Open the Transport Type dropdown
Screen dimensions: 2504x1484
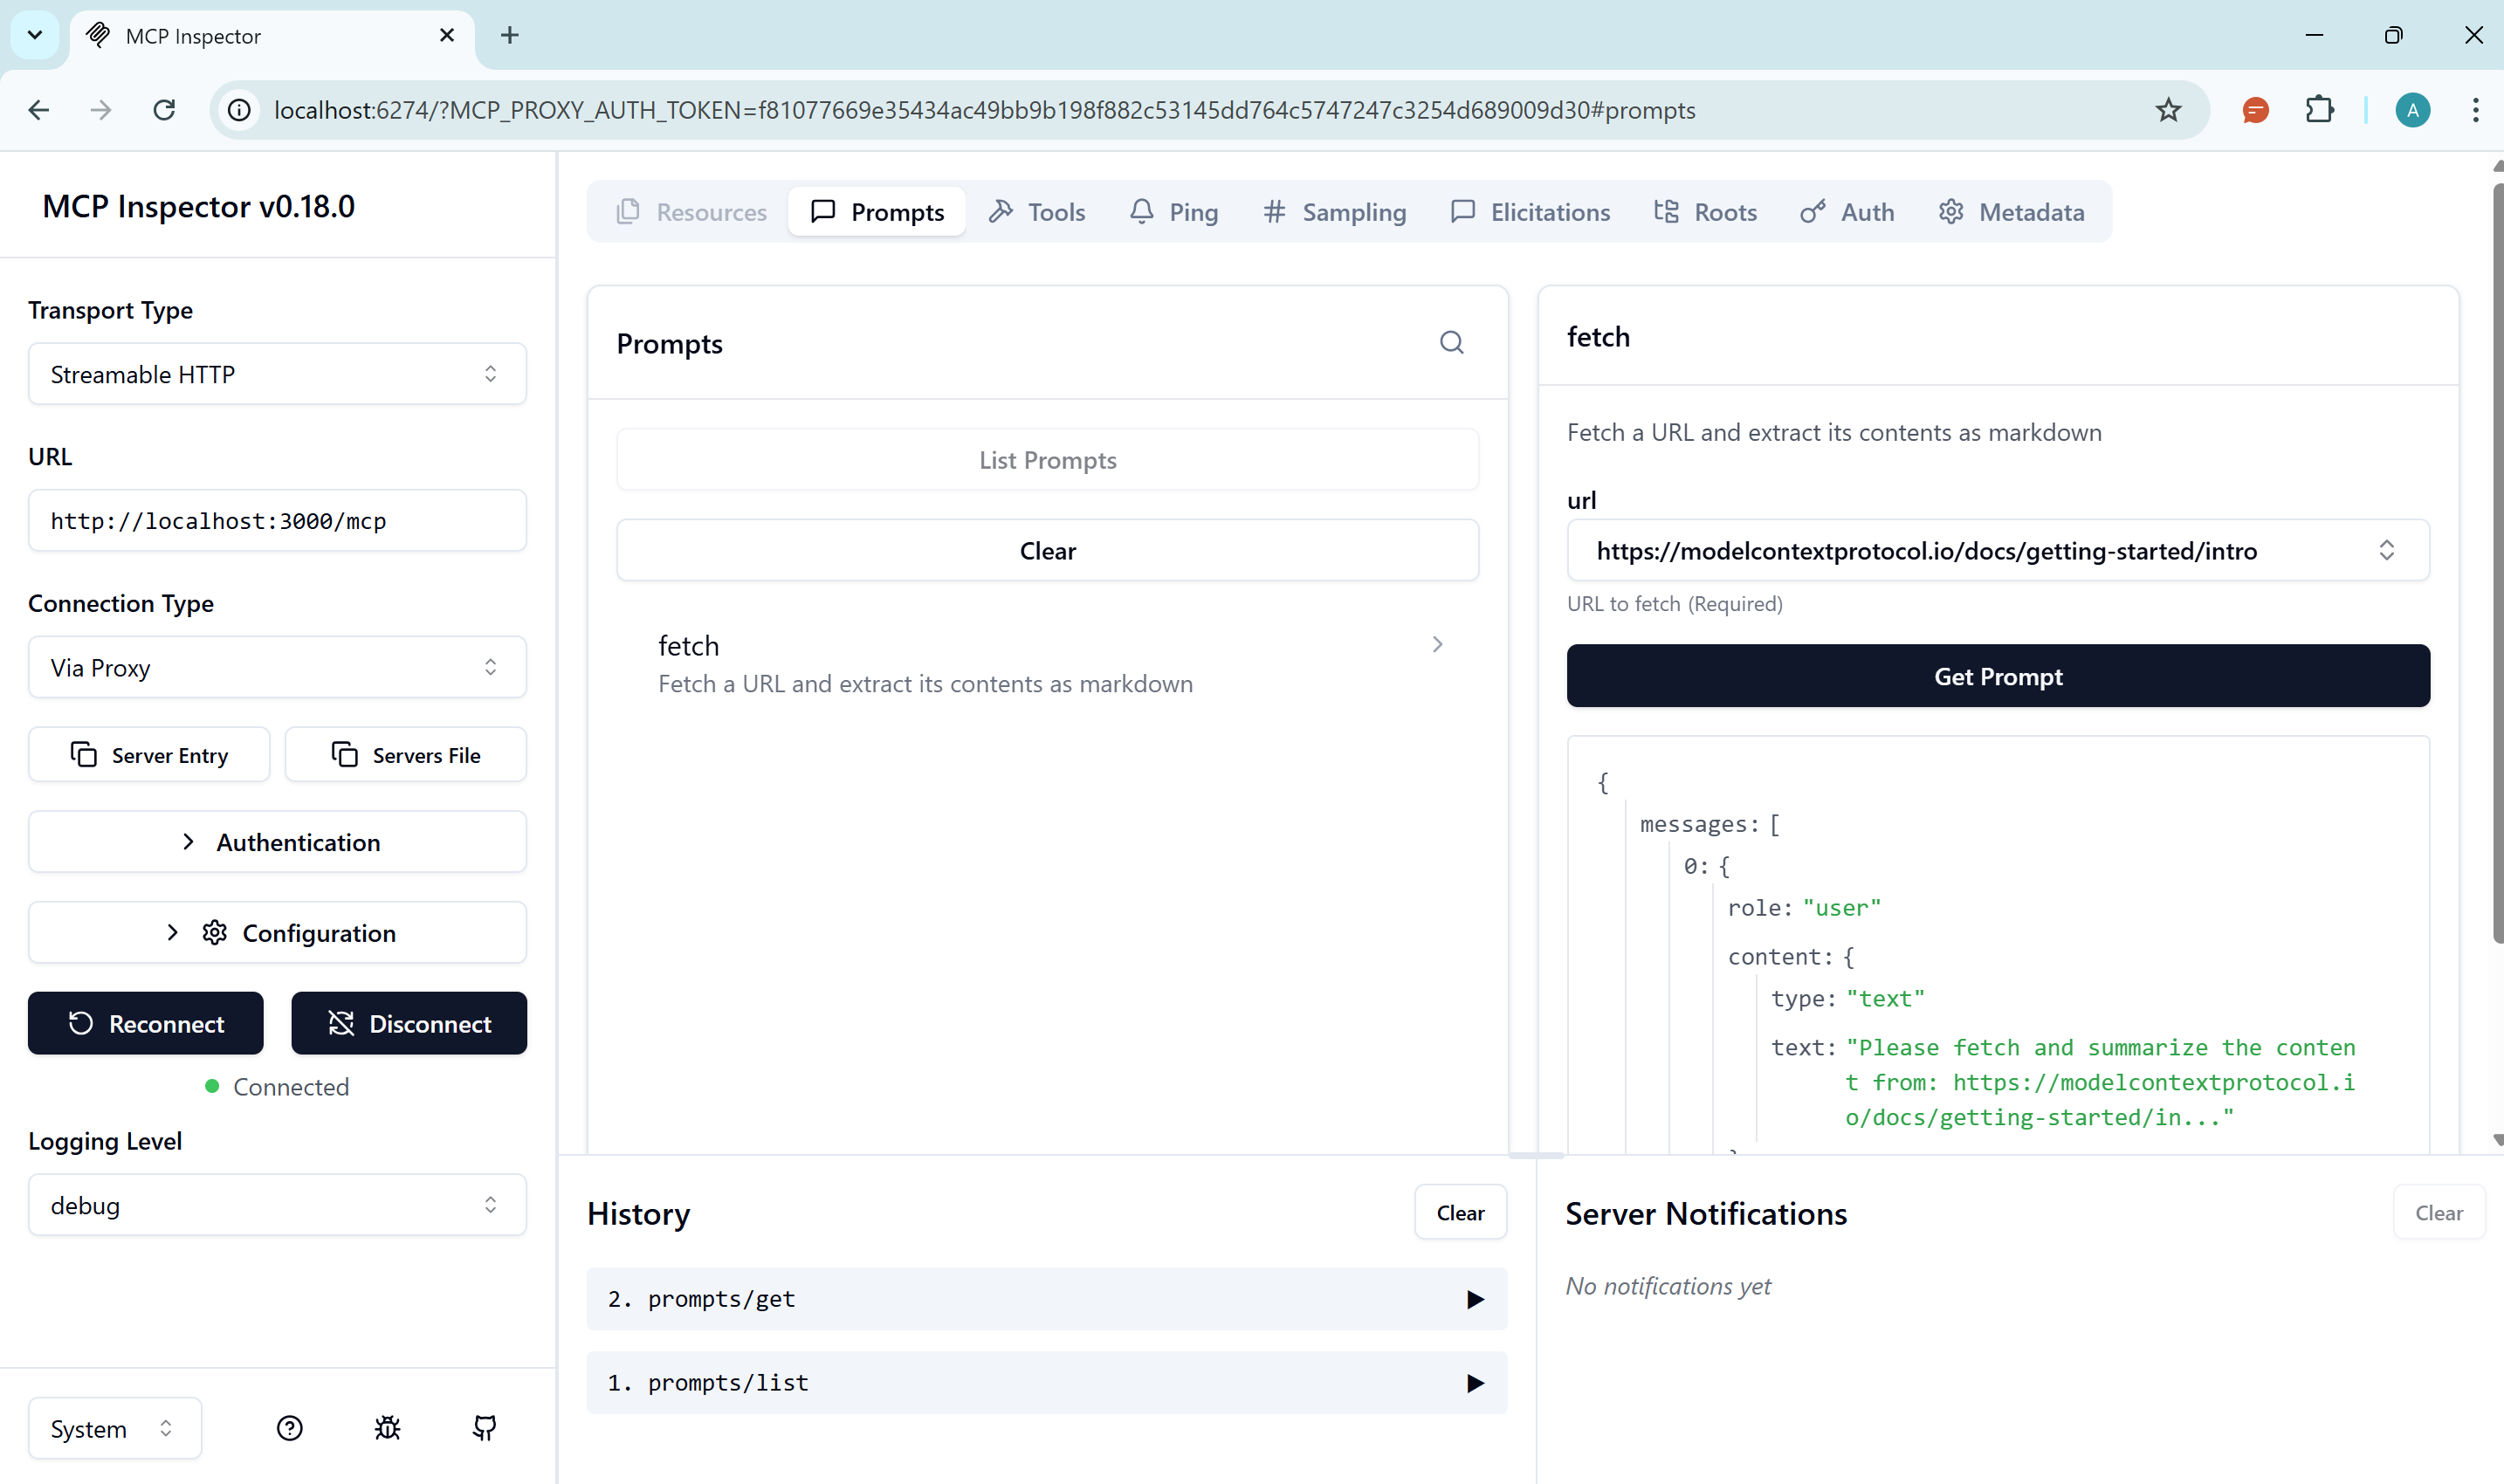(276, 373)
